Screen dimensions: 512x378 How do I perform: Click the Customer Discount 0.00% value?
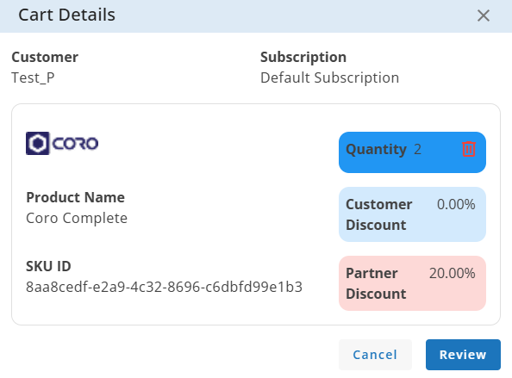click(x=456, y=204)
